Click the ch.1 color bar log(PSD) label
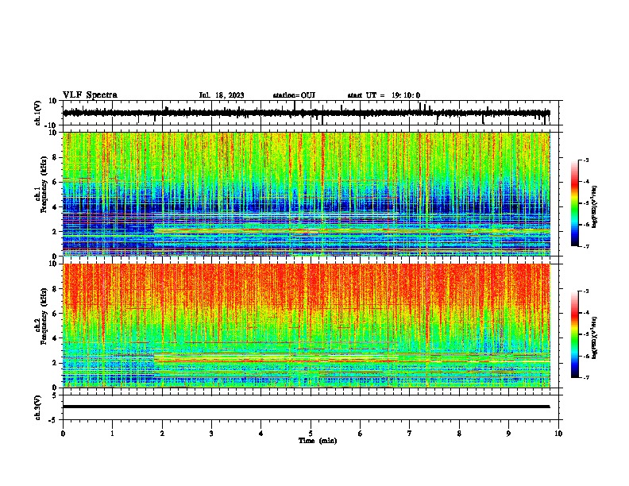 [x=594, y=207]
